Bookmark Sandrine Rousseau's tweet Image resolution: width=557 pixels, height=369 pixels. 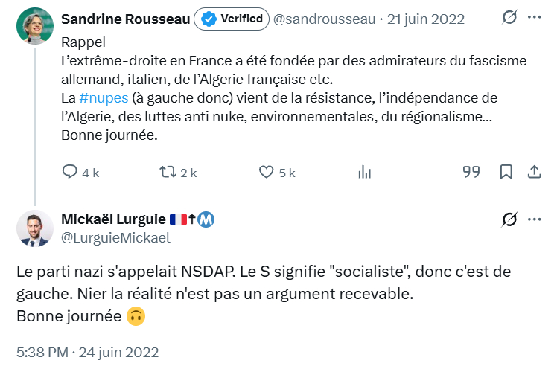pyautogui.click(x=506, y=172)
